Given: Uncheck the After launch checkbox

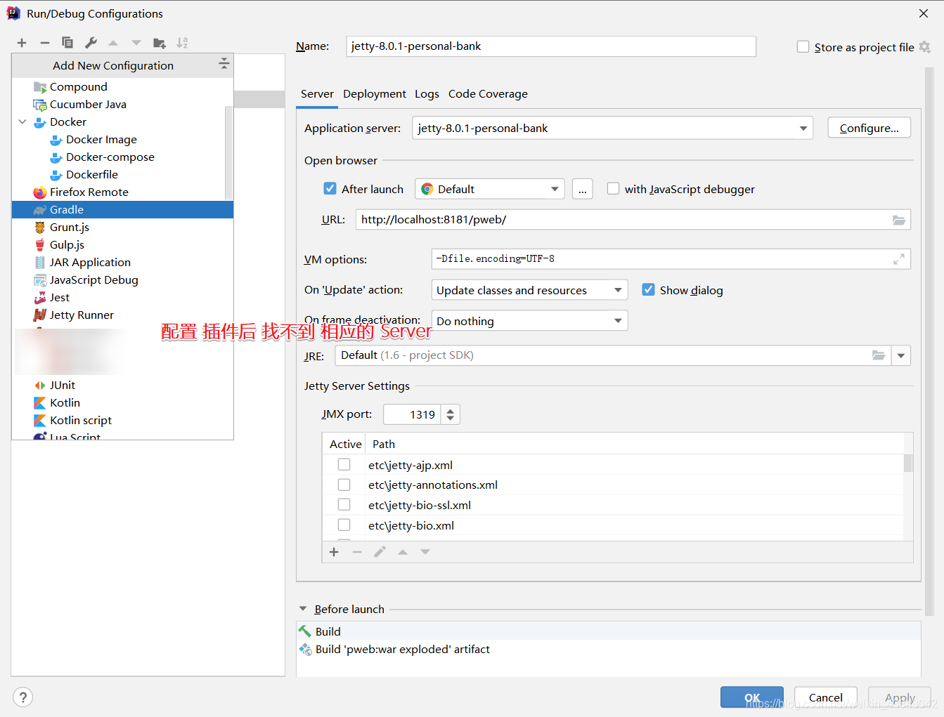Looking at the screenshot, I should click(330, 189).
